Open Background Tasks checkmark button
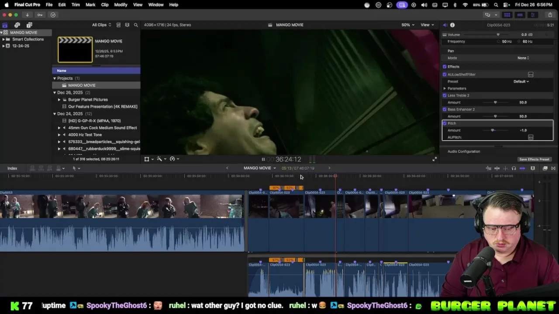Screen dimensions: 559x314 coord(53,15)
